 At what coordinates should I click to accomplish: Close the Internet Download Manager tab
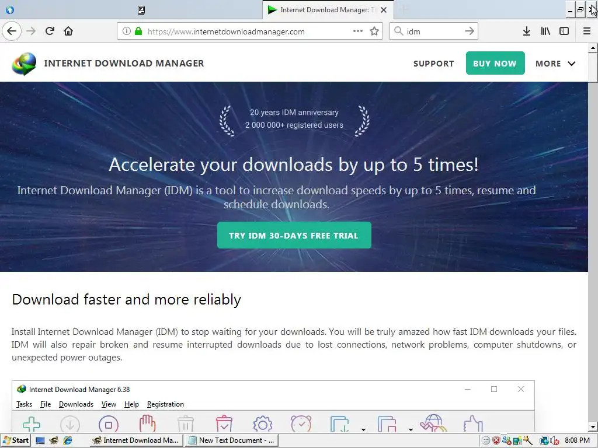click(x=384, y=10)
